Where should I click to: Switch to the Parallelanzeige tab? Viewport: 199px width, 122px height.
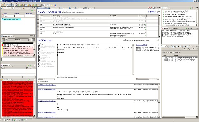point(80,8)
